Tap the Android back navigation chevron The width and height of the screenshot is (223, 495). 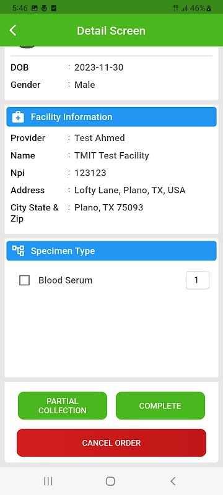[x=173, y=481]
